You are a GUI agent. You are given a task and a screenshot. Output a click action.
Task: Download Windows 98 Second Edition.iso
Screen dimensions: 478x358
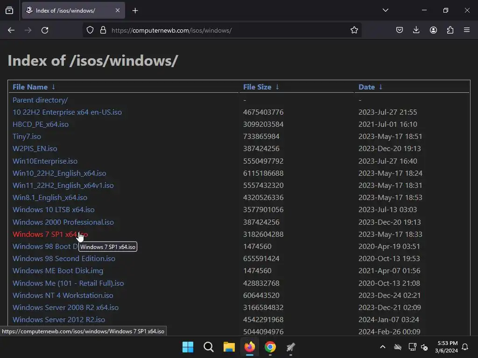[x=63, y=259]
